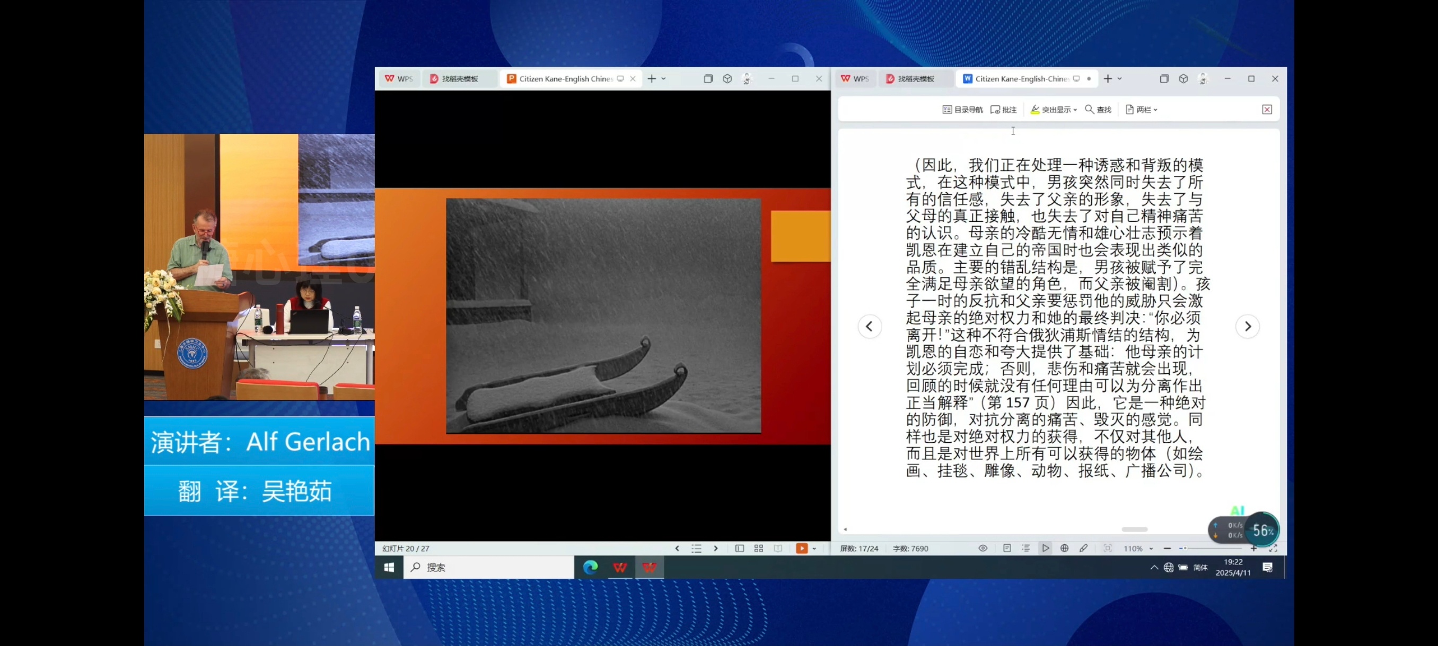
Task: Click horizontal scrollbar thumb in document
Action: (1135, 530)
